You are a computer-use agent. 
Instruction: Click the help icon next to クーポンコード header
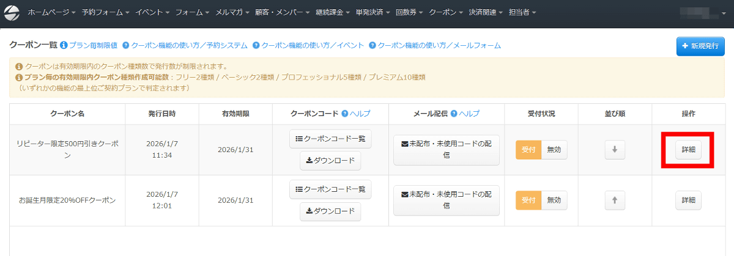[x=345, y=114]
